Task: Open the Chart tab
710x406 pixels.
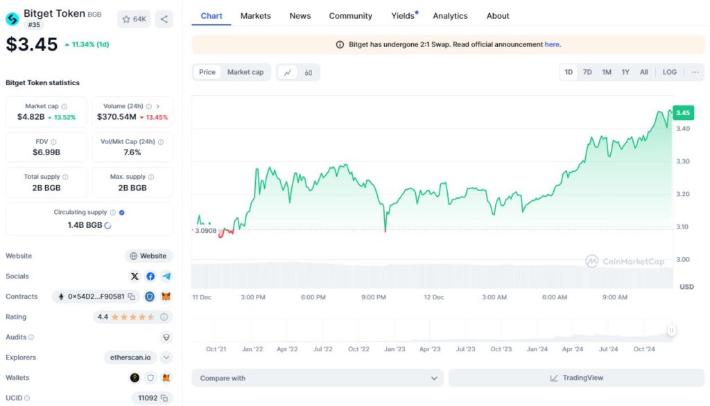Action: pos(211,16)
